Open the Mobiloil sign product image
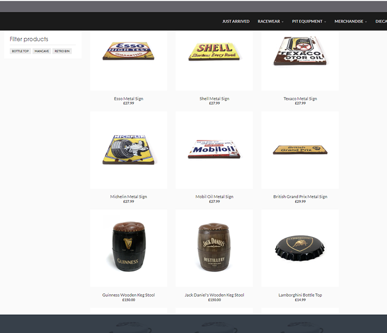The image size is (387, 333). coord(214,149)
